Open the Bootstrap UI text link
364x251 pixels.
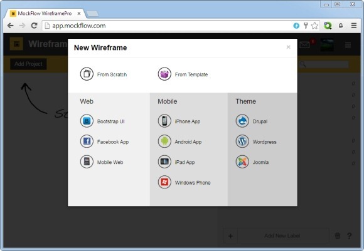point(110,121)
